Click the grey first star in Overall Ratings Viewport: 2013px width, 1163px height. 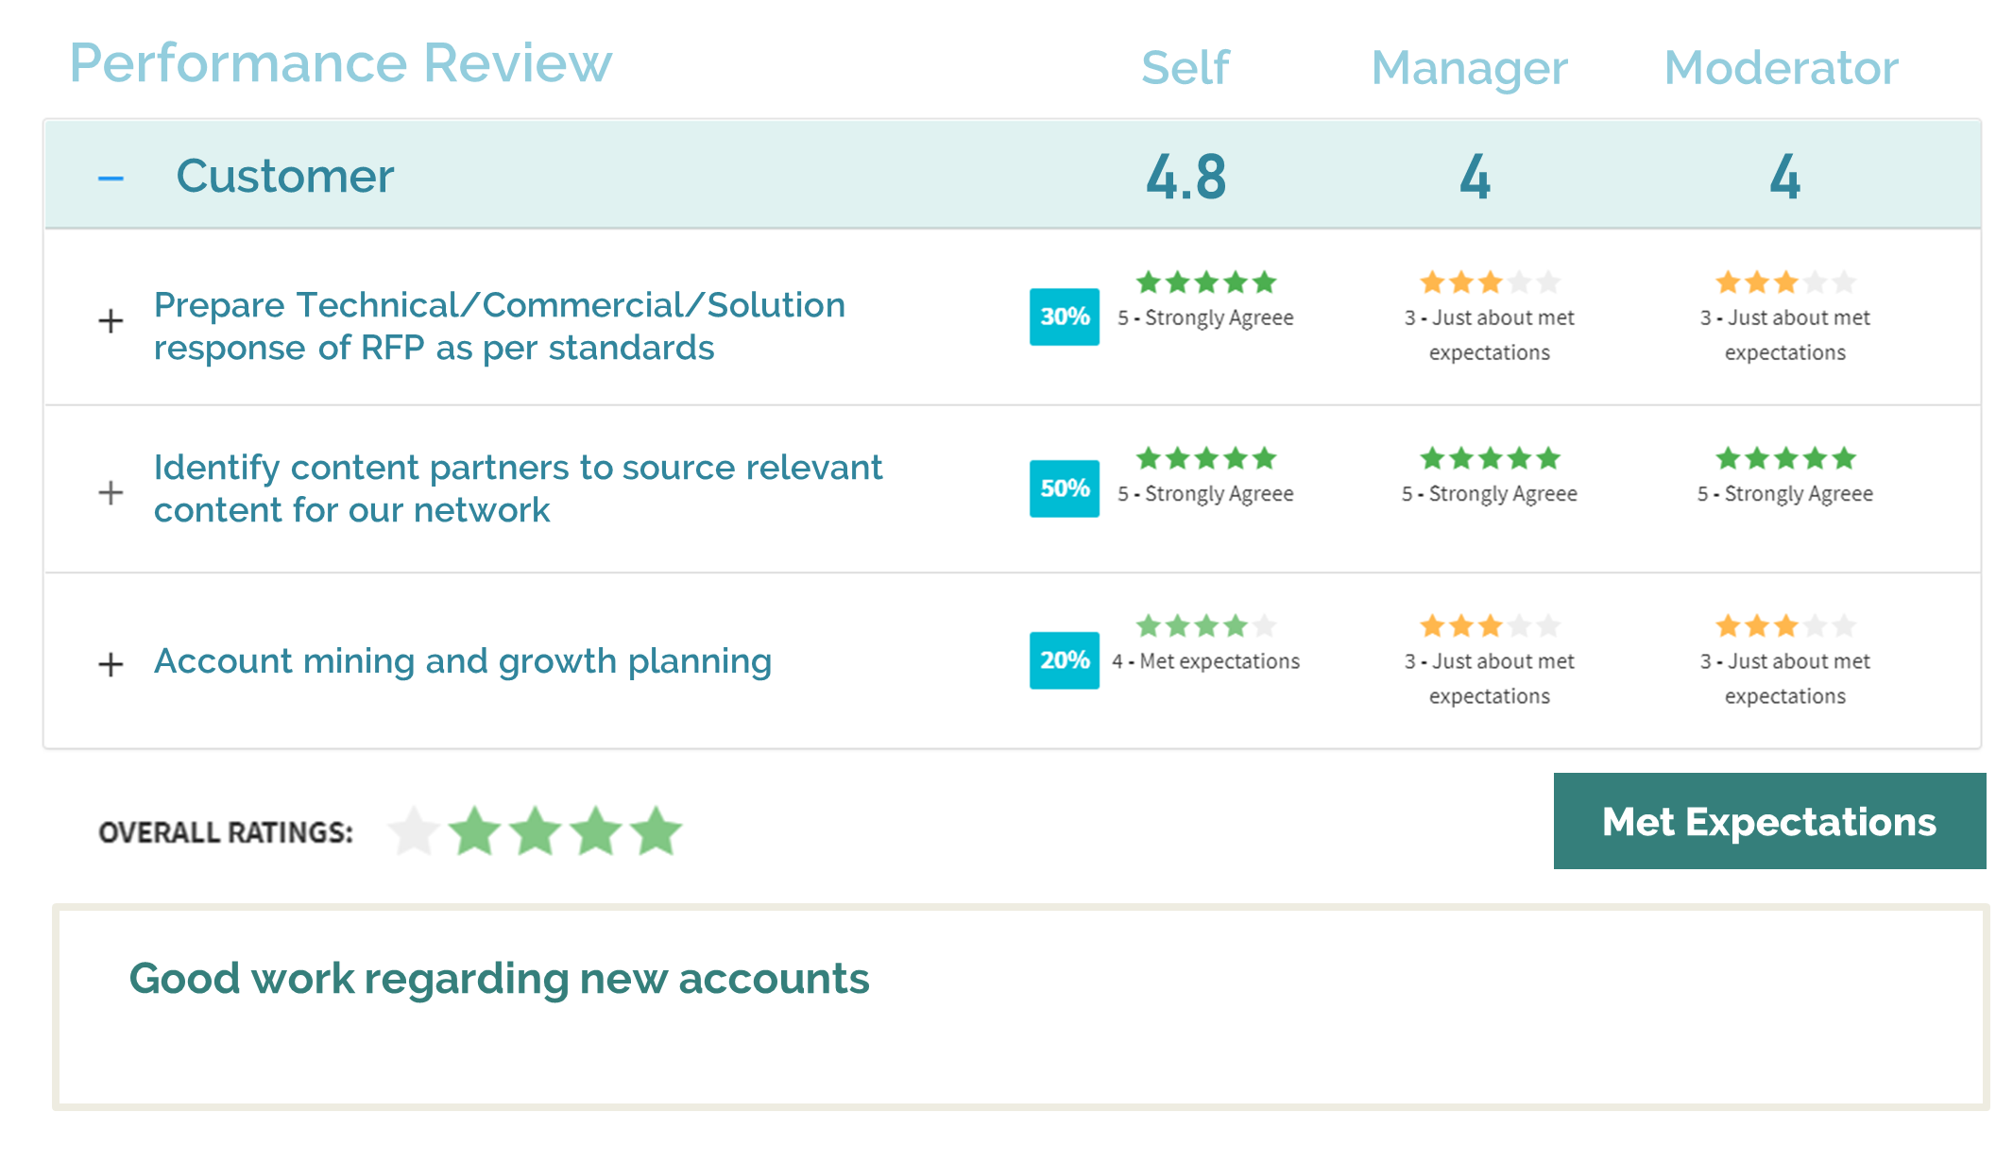(414, 831)
